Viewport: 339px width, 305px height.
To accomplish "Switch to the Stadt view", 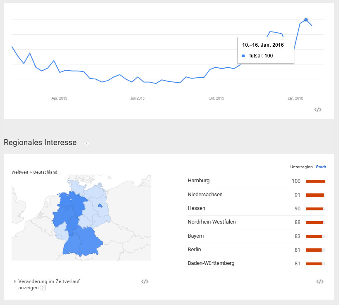I will pyautogui.click(x=321, y=167).
